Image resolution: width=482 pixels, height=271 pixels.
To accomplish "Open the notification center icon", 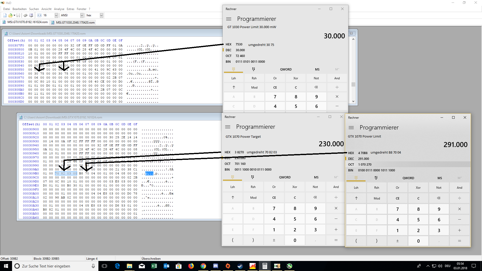I will [474, 266].
